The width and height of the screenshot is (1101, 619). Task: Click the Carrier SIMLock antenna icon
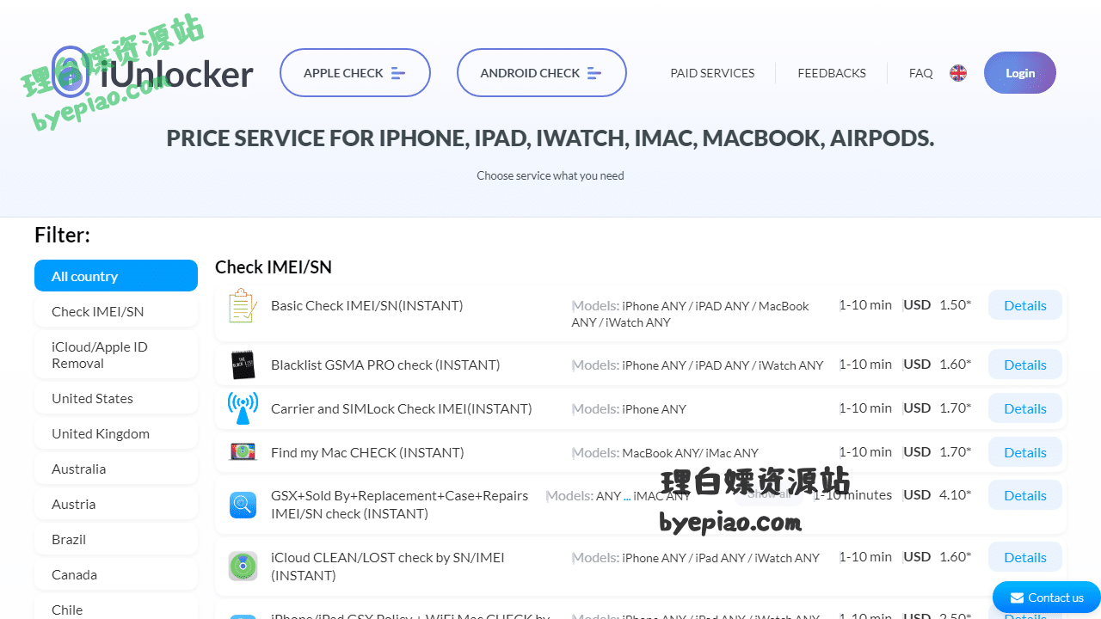tap(243, 408)
